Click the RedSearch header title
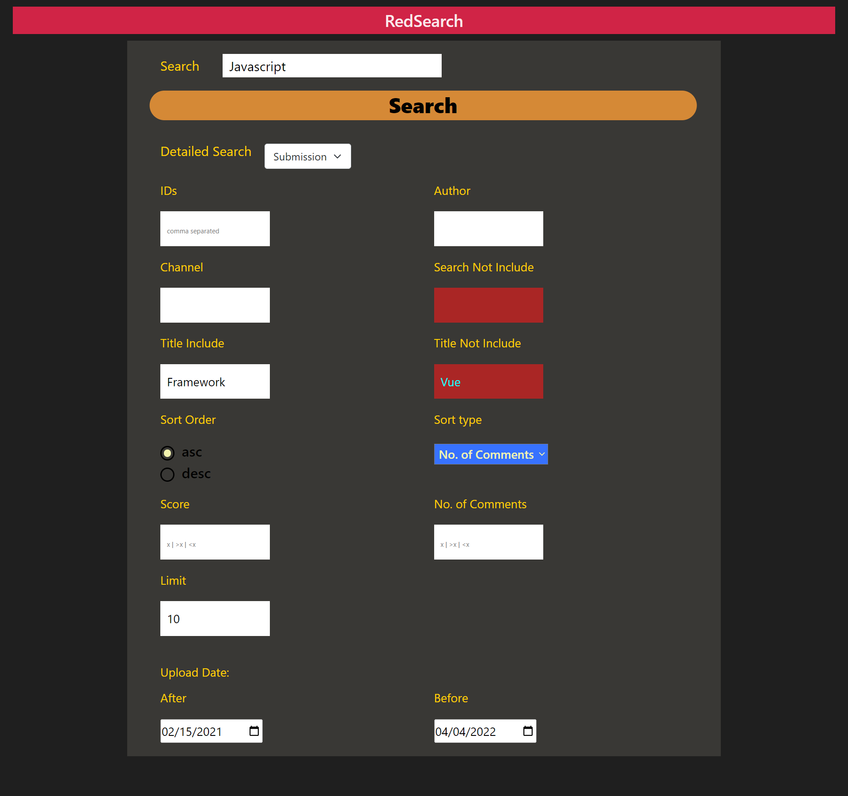Screen dimensions: 848x796 424,21
